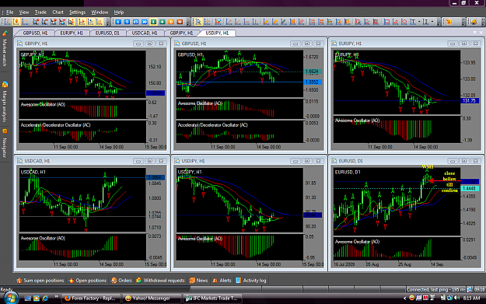Open the Settings menu
The width and height of the screenshot is (486, 304).
(77, 12)
